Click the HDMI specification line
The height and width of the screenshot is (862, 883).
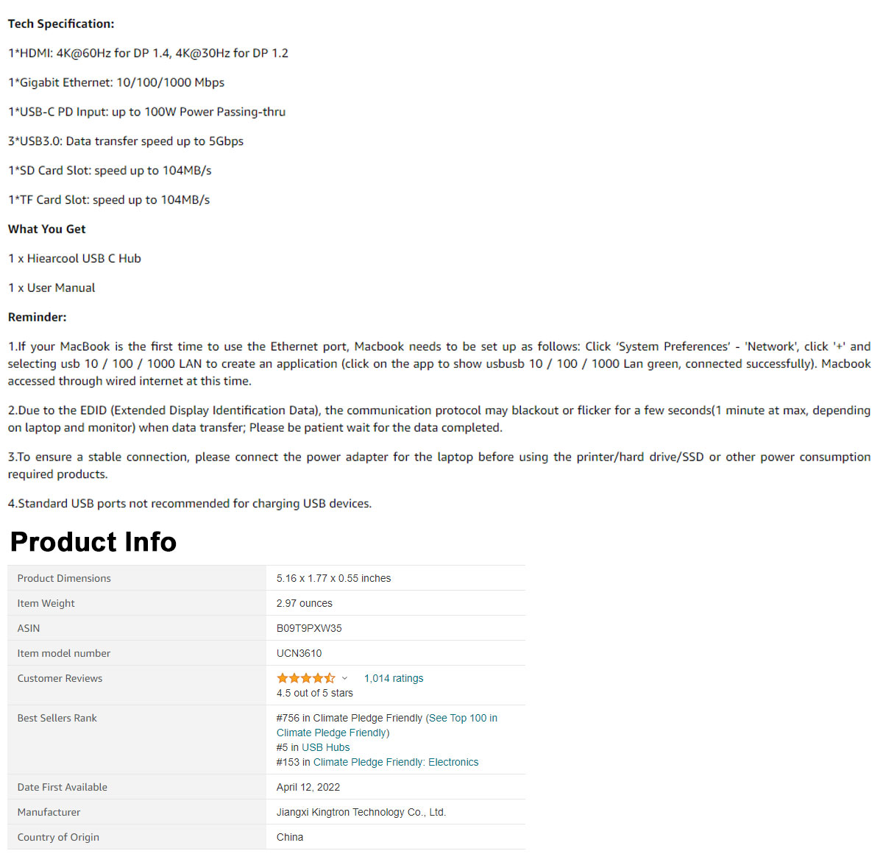(x=149, y=53)
